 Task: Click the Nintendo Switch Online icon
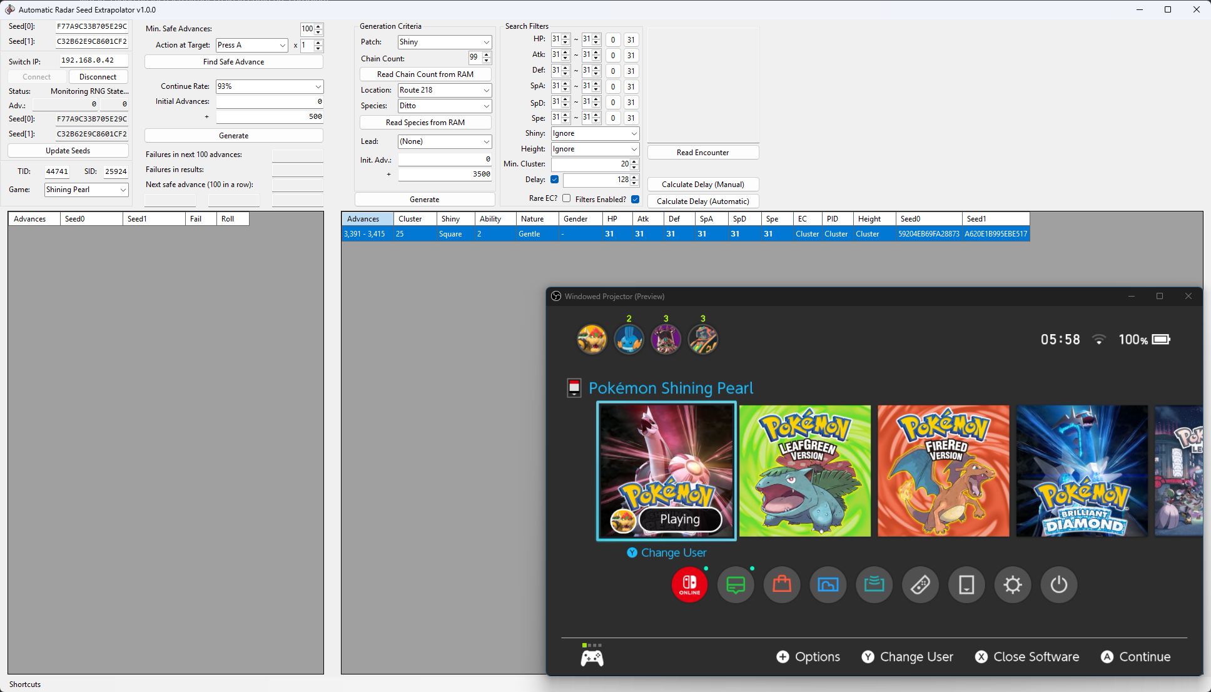689,585
